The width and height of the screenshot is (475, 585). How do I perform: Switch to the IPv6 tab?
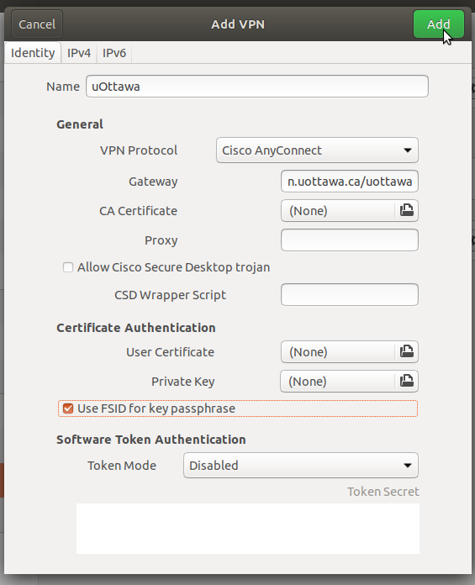tap(114, 53)
